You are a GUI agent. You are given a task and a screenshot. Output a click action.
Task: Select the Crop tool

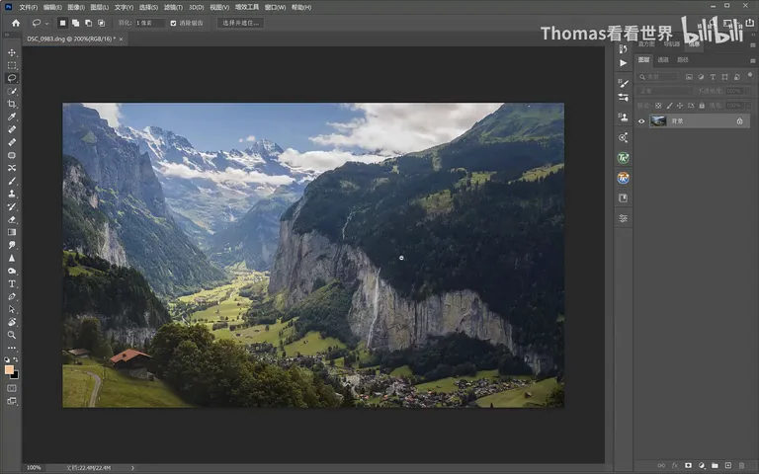12,104
